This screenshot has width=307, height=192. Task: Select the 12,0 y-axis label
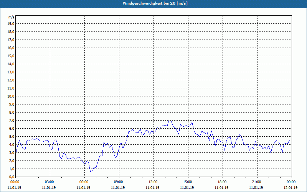pyautogui.click(x=11, y=80)
